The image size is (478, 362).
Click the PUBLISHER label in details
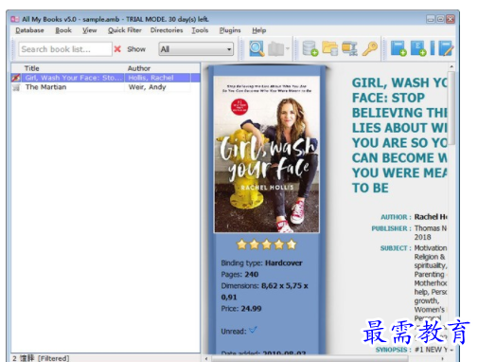click(x=391, y=228)
